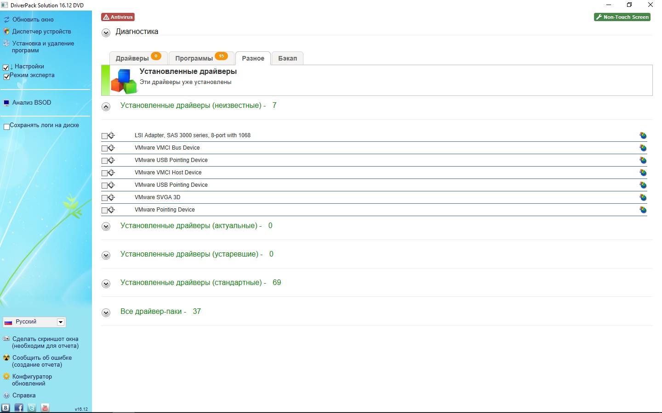Check the VMware VMCI Bus Device checkbox
The height and width of the screenshot is (413, 662).
(104, 148)
